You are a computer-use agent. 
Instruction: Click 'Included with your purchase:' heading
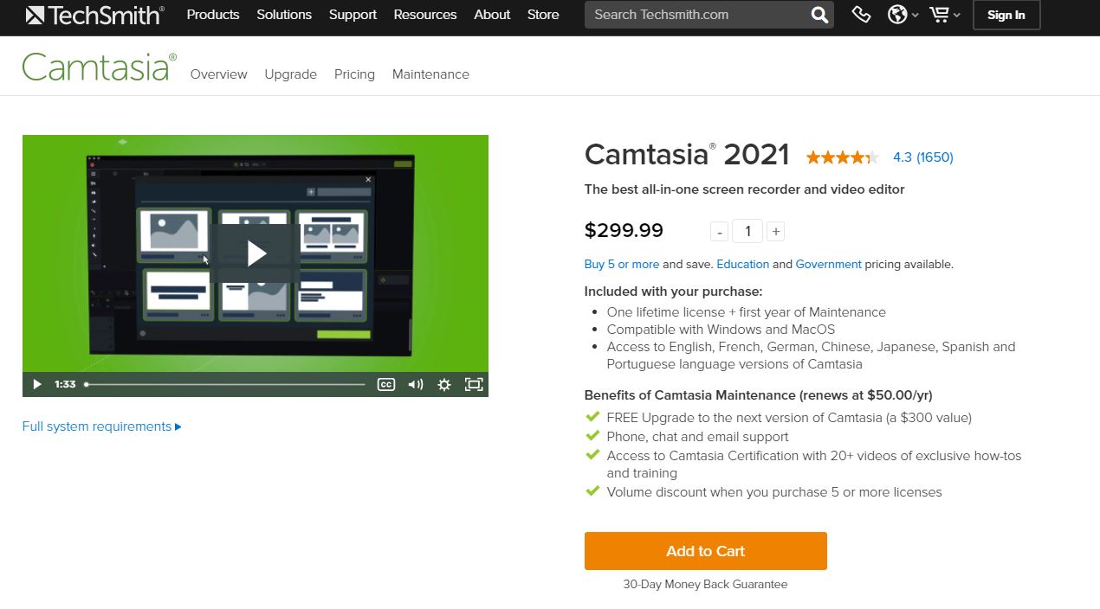point(674,292)
